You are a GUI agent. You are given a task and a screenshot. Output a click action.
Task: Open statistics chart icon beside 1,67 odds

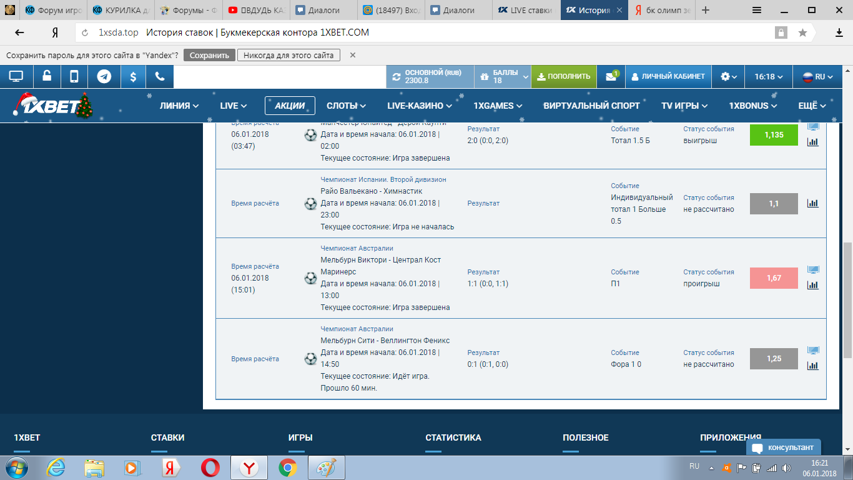click(812, 285)
